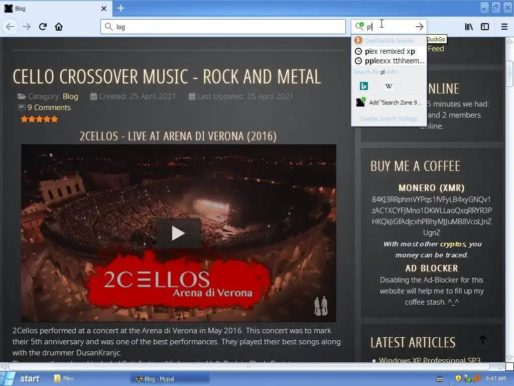Pick suggestion plex remixed xp
Image resolution: width=514 pixels, height=386 pixels.
tap(389, 51)
